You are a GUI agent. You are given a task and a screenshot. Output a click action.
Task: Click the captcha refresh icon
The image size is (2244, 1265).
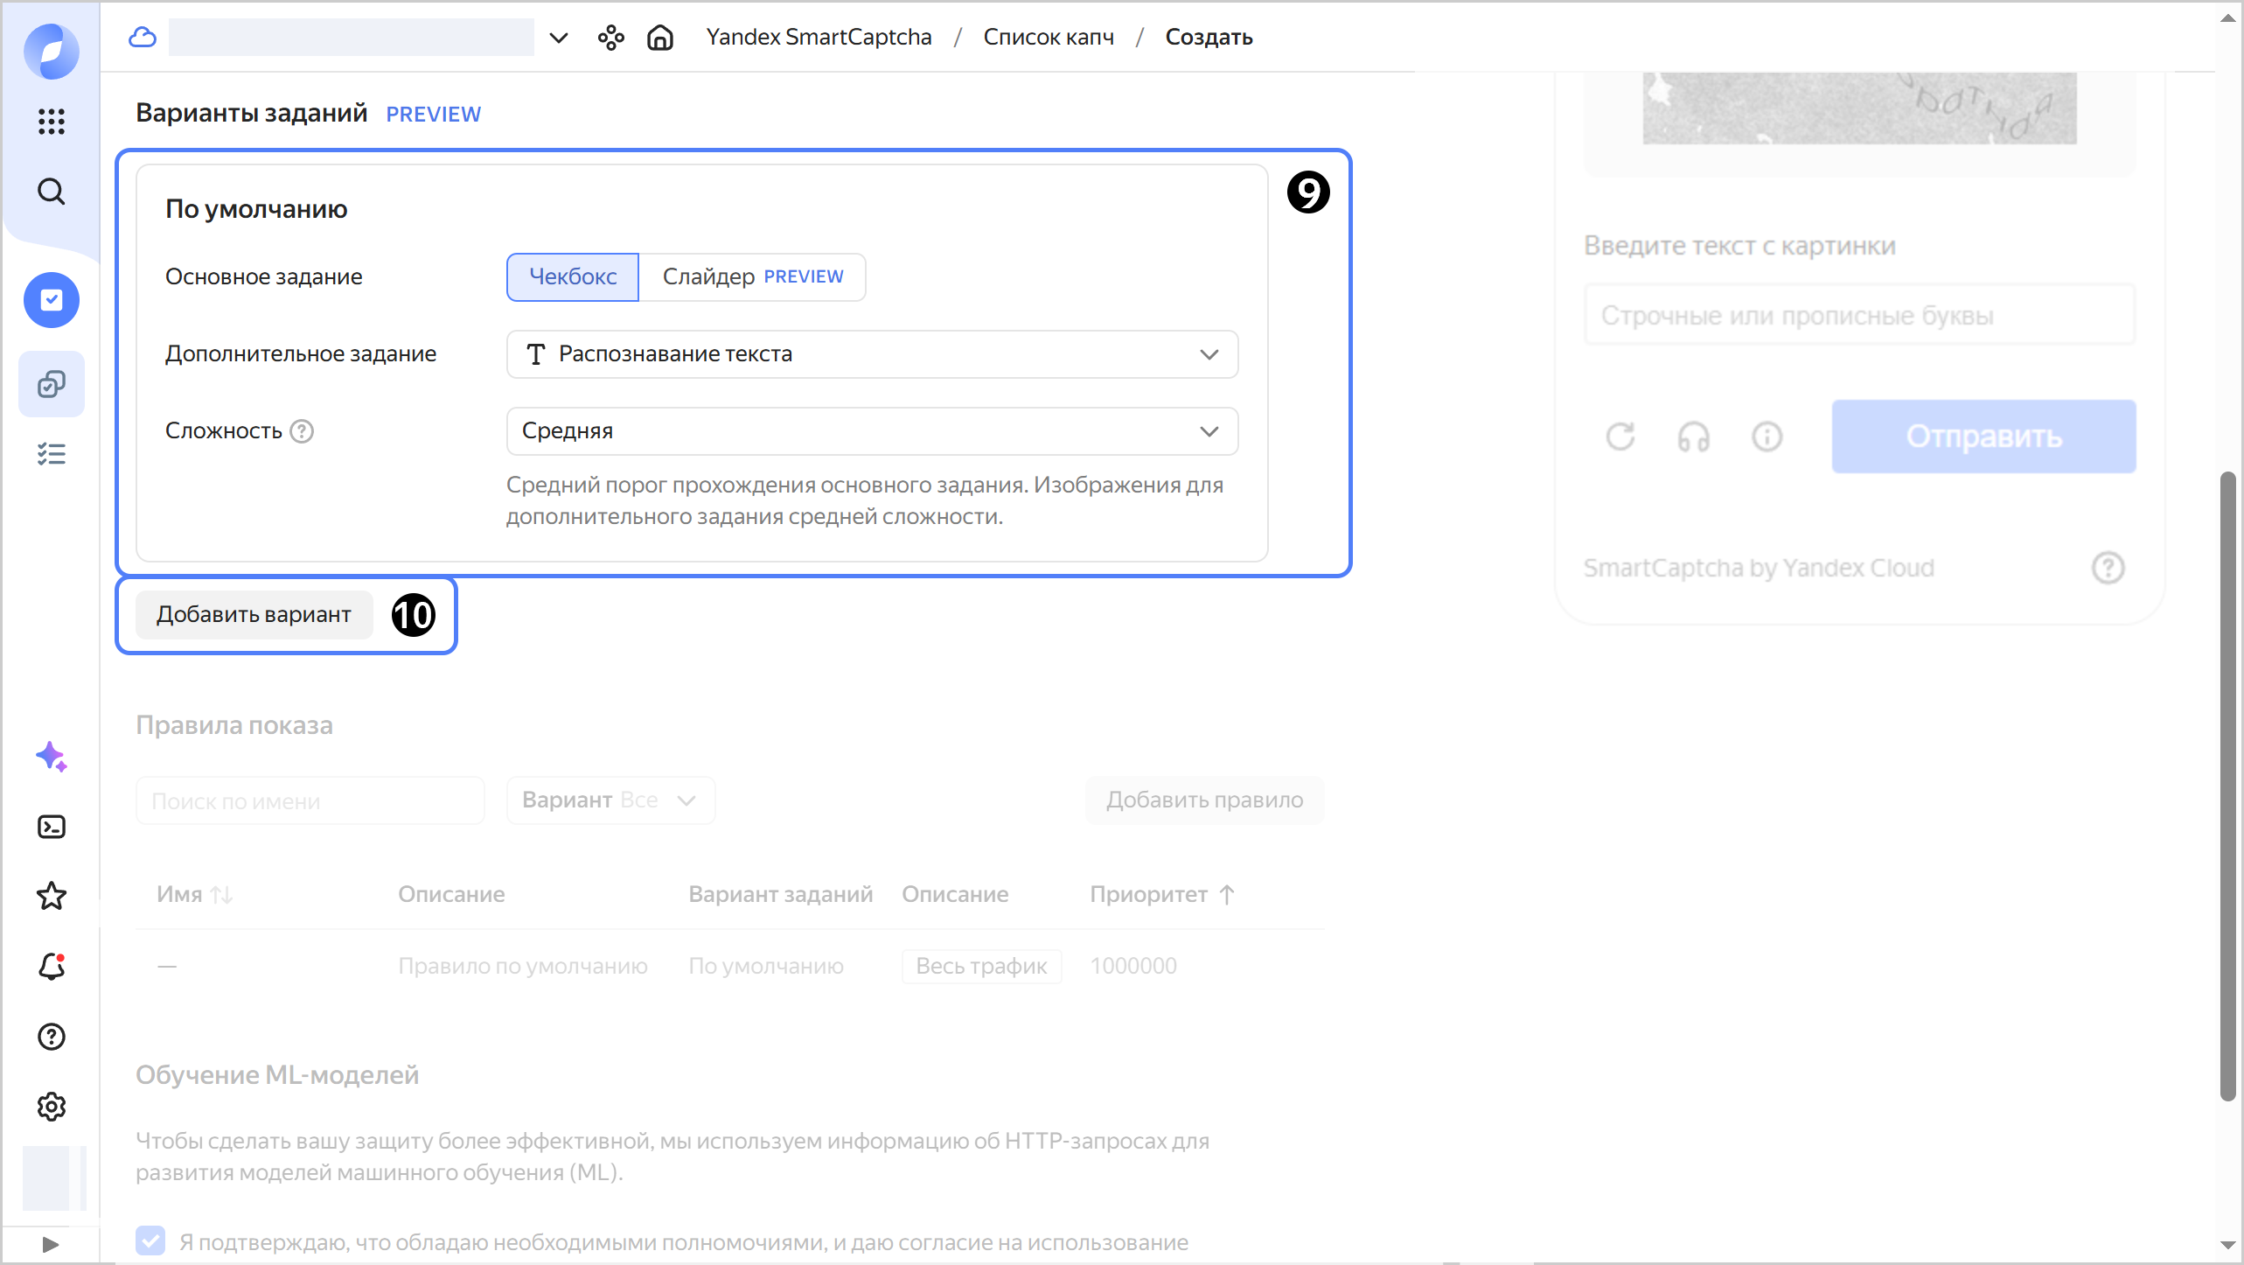point(1620,437)
